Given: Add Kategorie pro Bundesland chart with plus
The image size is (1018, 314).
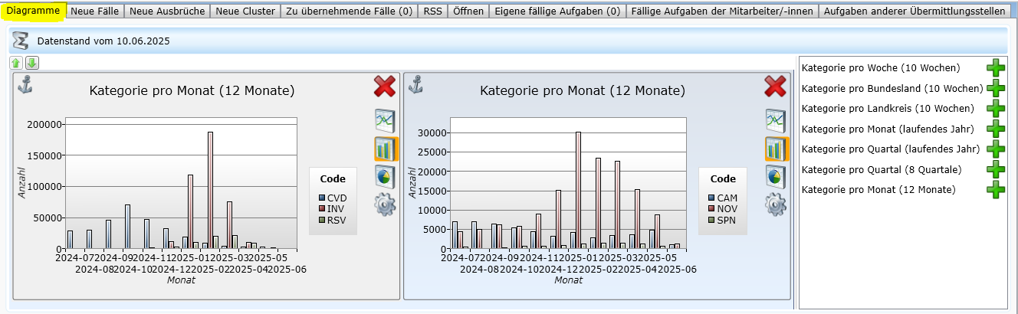Looking at the screenshot, I should tap(996, 88).
